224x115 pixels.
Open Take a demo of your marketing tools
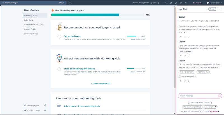pyautogui.click(x=82, y=106)
